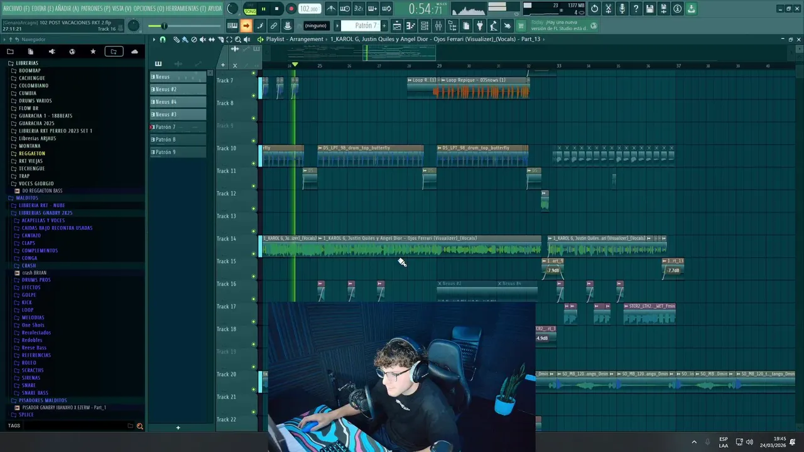Open the help question mark icon
This screenshot has height=452, width=804.
click(x=636, y=9)
